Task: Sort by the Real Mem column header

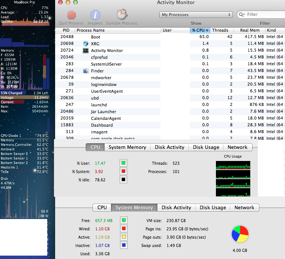Action: point(250,30)
